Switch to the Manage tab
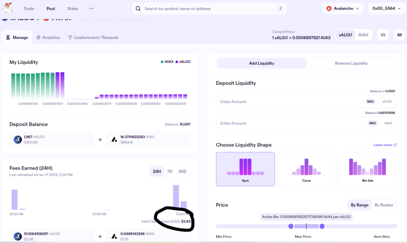407x243 pixels. [x=17, y=37]
